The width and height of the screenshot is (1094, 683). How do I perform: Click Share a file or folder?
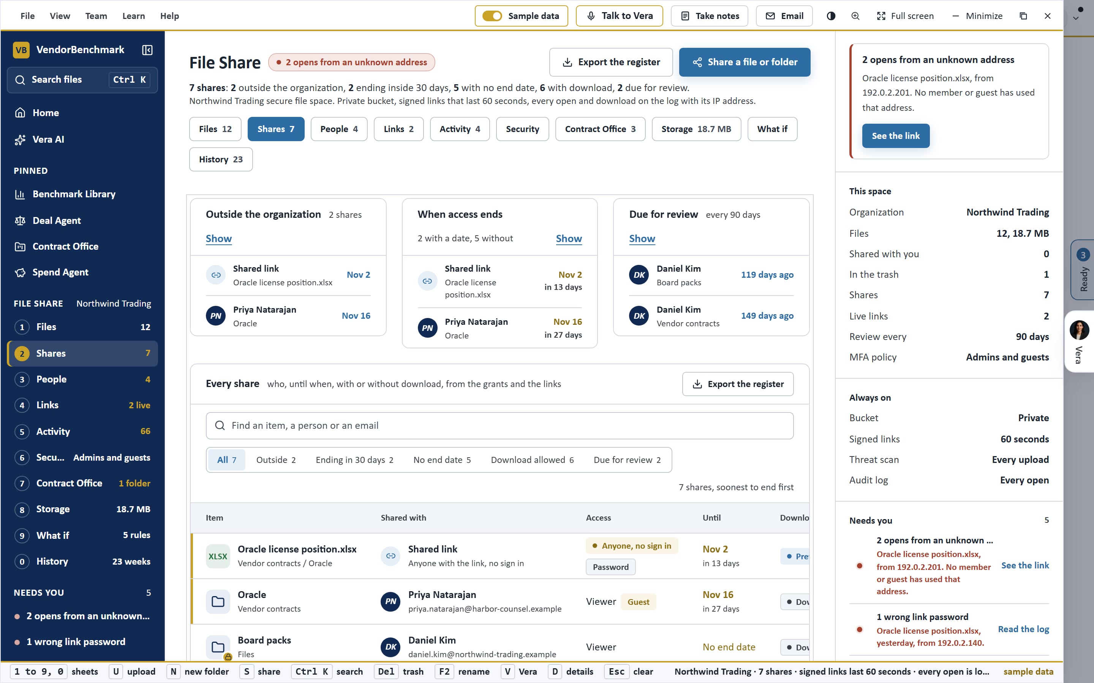click(745, 62)
